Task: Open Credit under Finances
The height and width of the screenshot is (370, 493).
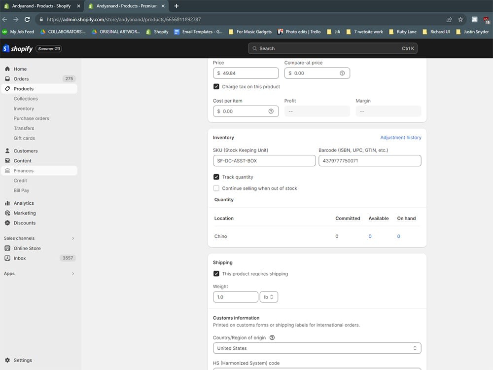Action: pos(20,181)
